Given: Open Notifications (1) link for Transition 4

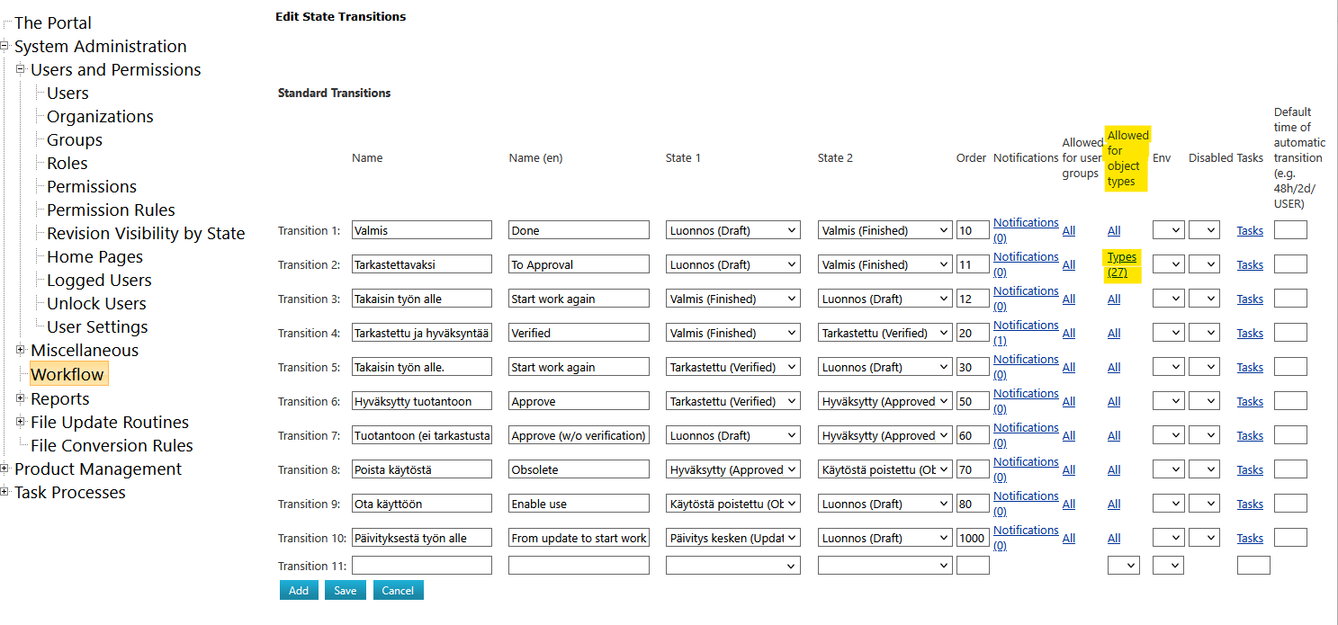Looking at the screenshot, I should pyautogui.click(x=1025, y=333).
